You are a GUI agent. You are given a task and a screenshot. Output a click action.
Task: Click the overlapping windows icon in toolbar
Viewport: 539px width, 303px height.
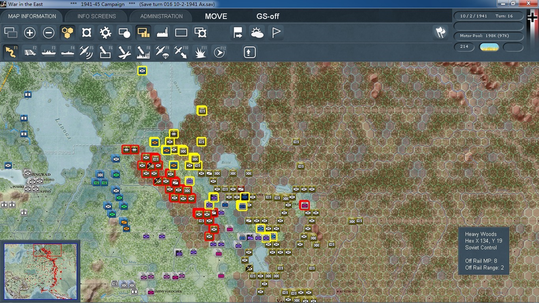(x=11, y=33)
